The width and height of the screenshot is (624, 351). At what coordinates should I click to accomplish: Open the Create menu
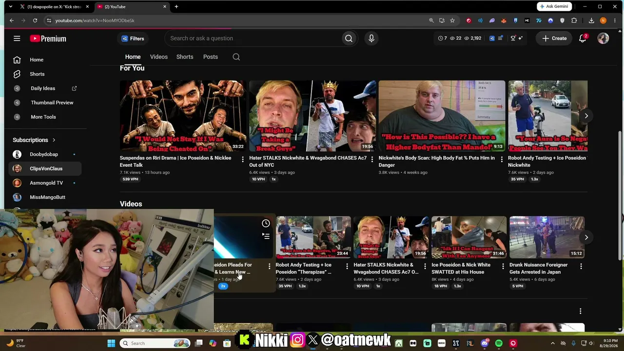click(555, 39)
